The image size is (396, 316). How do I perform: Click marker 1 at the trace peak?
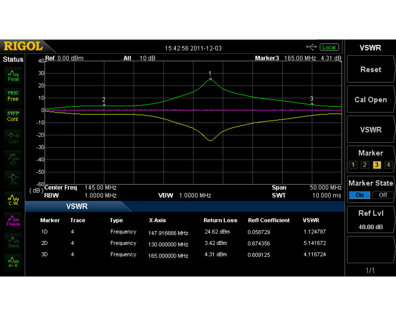tap(210, 79)
